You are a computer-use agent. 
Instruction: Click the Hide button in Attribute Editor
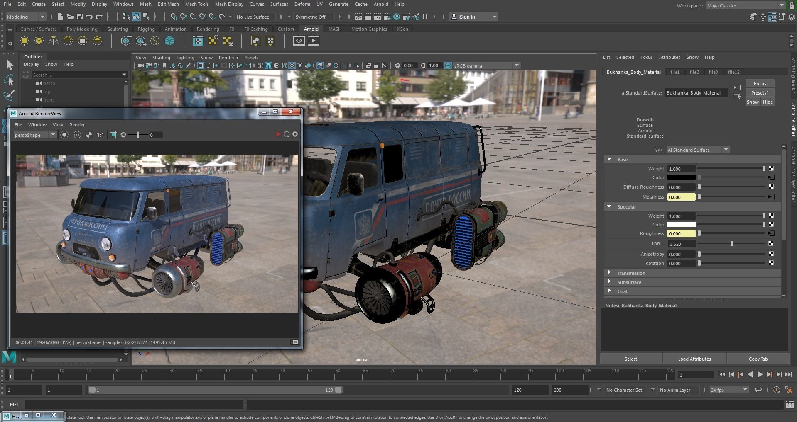[x=768, y=102]
